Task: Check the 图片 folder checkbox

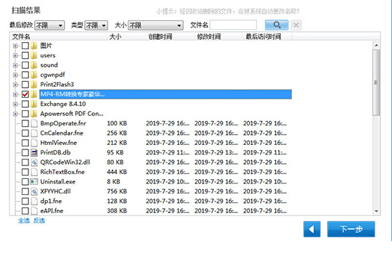Action: tap(25, 46)
